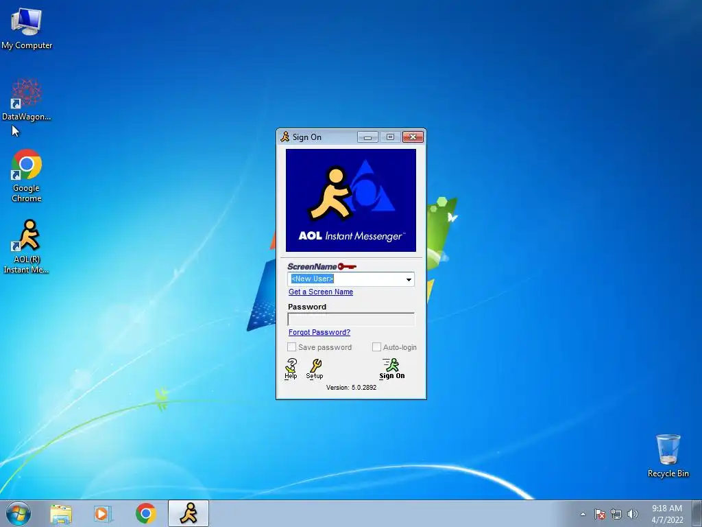Image resolution: width=702 pixels, height=527 pixels.
Task: Follow the Get a Screen Name link
Action: [x=321, y=292]
